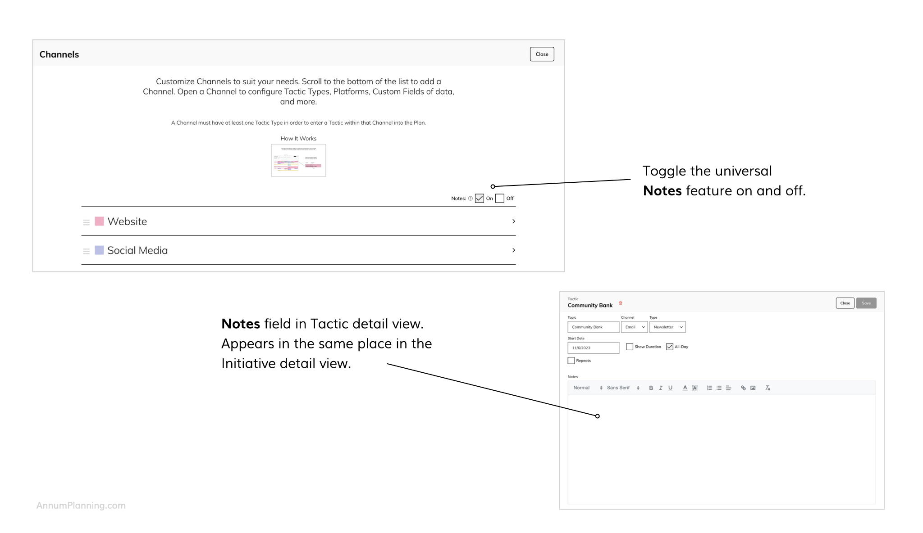Open the Channel dropdown showing Email
Image resolution: width=923 pixels, height=533 pixels.
(634, 327)
